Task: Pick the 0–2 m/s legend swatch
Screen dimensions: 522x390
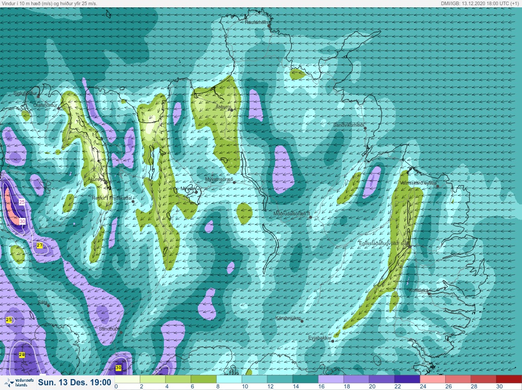Action: point(127,380)
